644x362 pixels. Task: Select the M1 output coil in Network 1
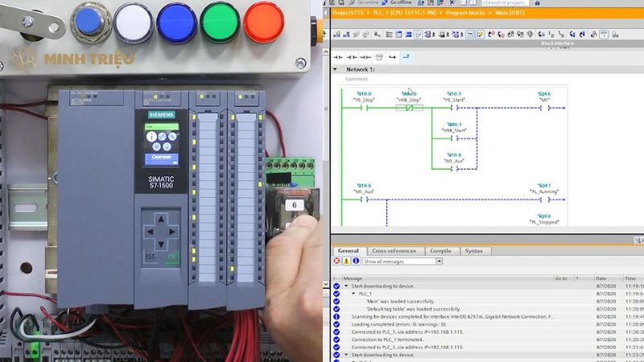(545, 107)
